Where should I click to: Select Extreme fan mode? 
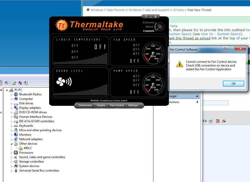149,22
